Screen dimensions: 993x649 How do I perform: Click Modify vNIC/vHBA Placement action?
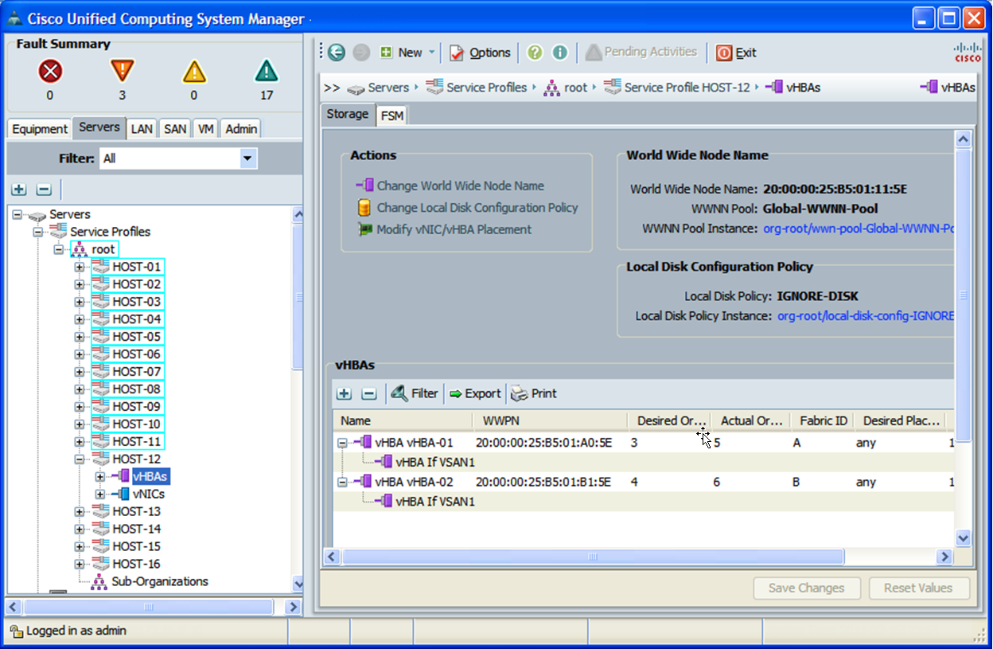coord(454,229)
